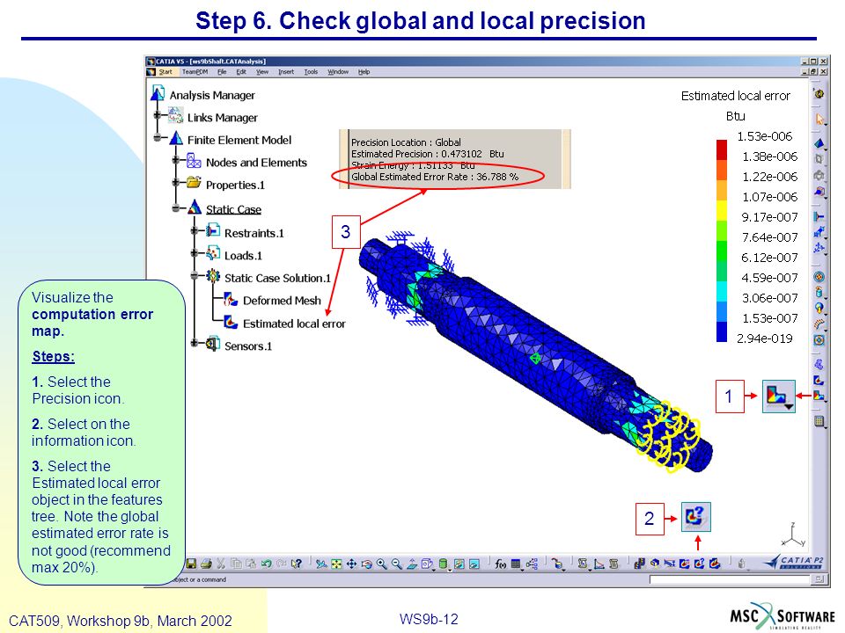This screenshot has height=633, width=845.
Task: Click the legend value 1.53e-006
Action: [x=765, y=136]
